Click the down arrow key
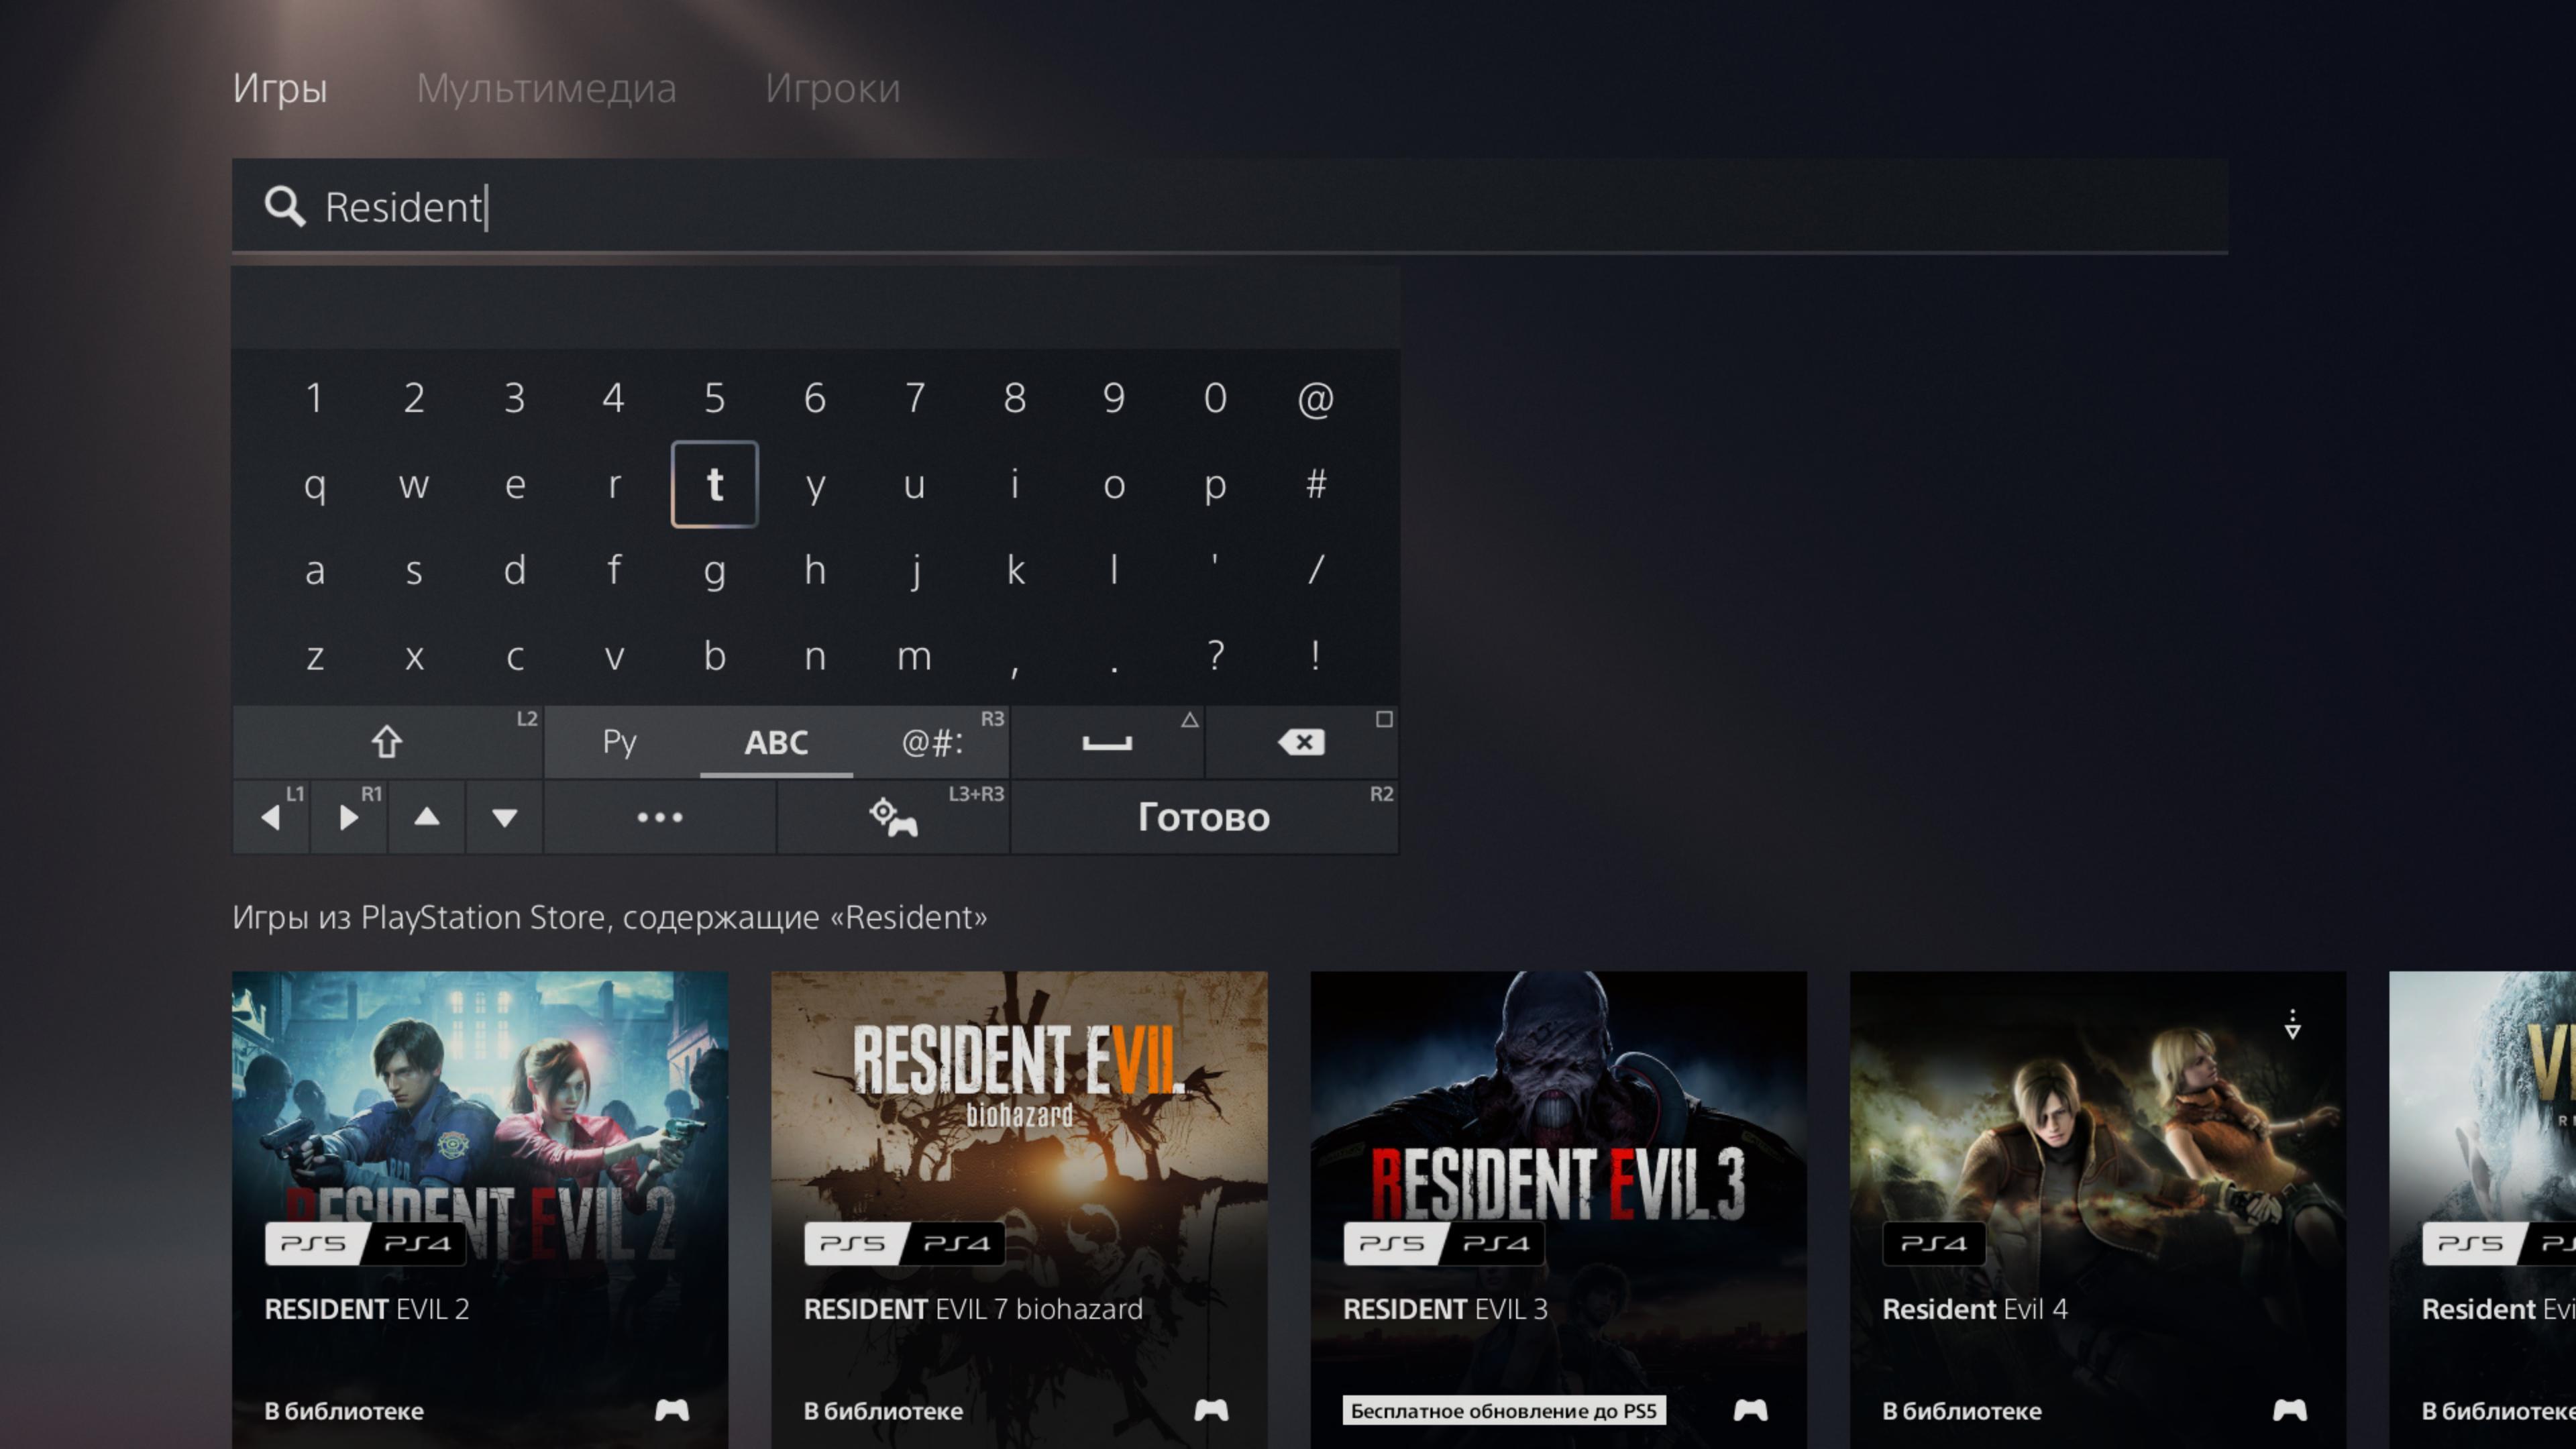The width and height of the screenshot is (2576, 1449). pyautogui.click(x=505, y=817)
